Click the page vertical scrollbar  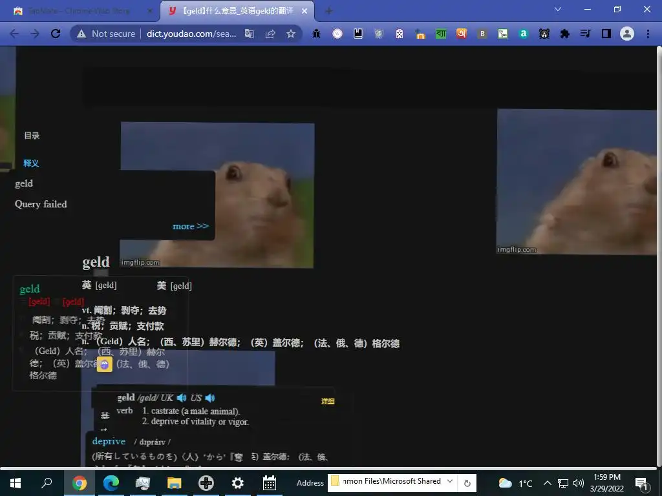click(x=659, y=256)
